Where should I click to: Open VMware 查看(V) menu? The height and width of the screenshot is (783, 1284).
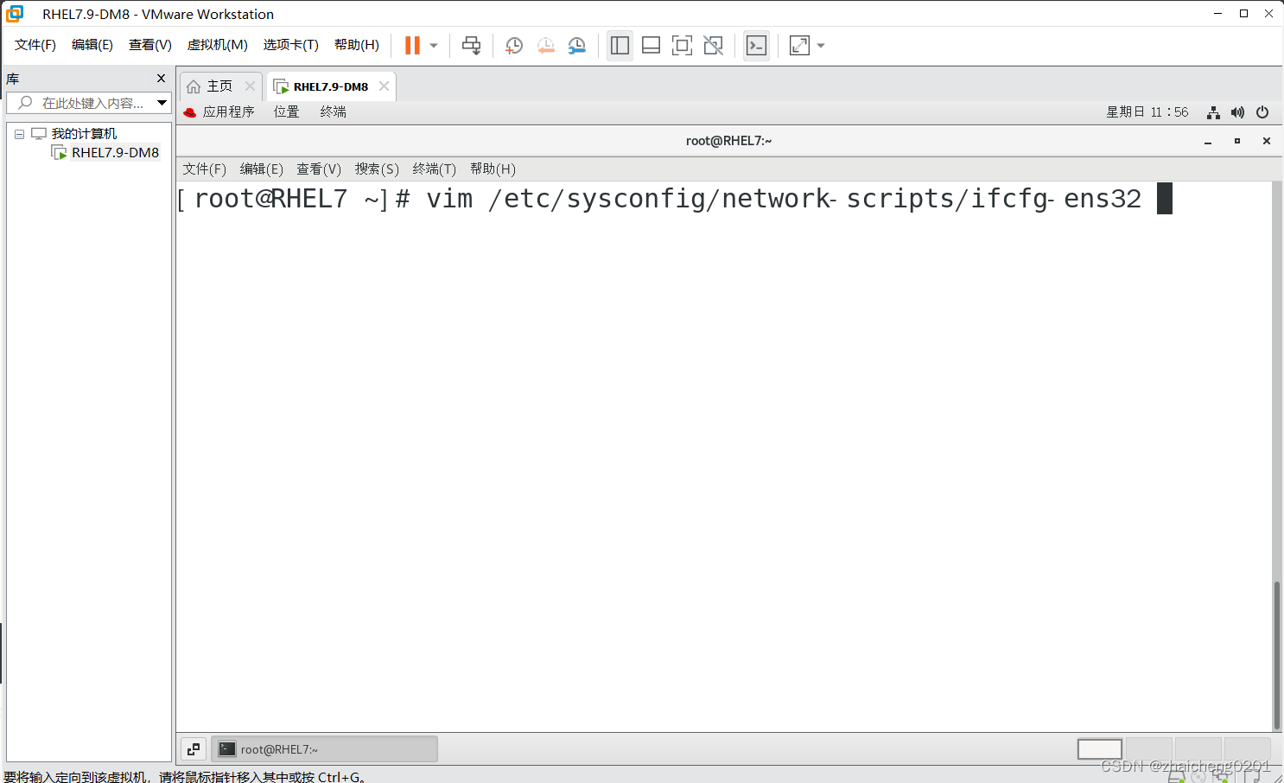tap(150, 45)
